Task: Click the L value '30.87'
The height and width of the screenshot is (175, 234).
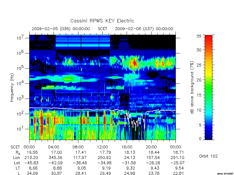Action: pos(56,173)
